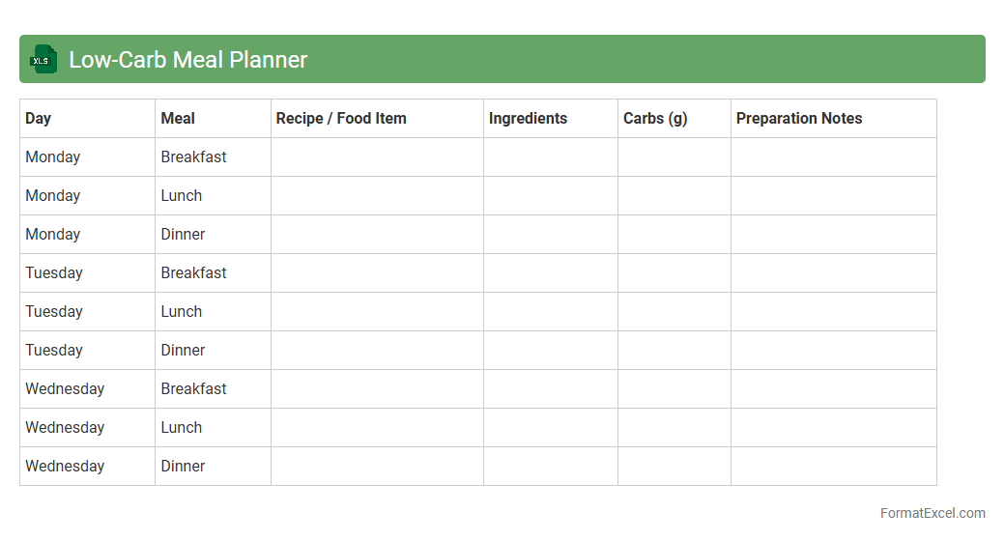Screen dimensions: 1005x541
Task: Click Tuesday Breakfast preparation notes cell
Action: [x=833, y=273]
